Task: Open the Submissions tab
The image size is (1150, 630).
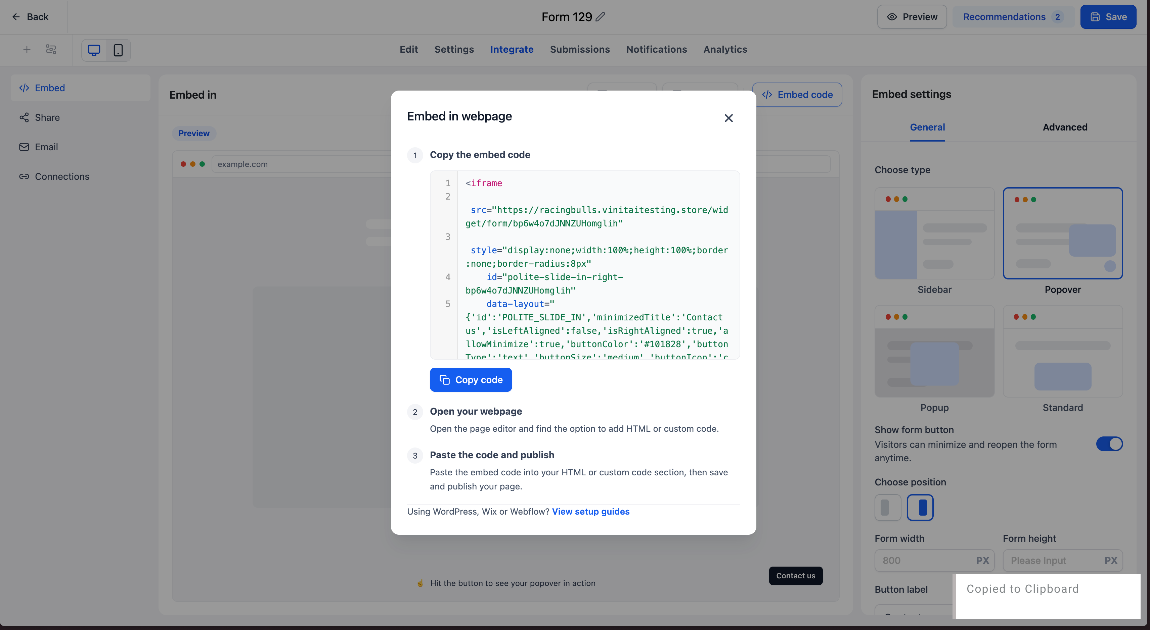Action: pos(579,50)
